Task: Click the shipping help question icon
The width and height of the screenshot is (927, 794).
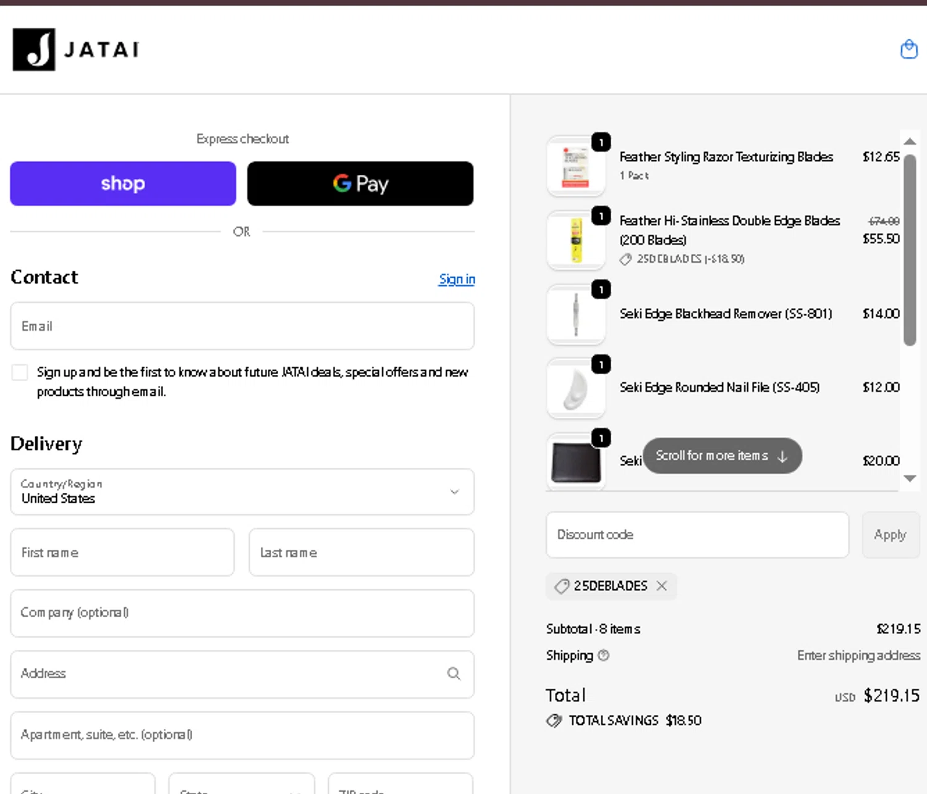Action: 604,655
